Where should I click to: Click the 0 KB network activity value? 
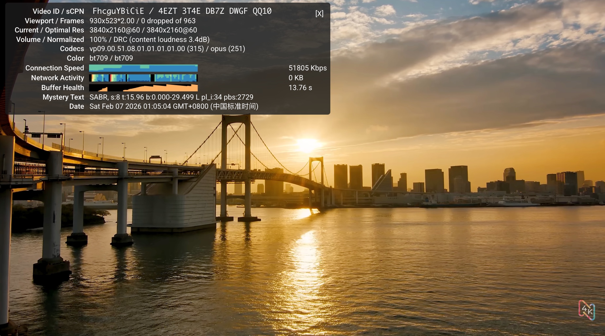(296, 78)
